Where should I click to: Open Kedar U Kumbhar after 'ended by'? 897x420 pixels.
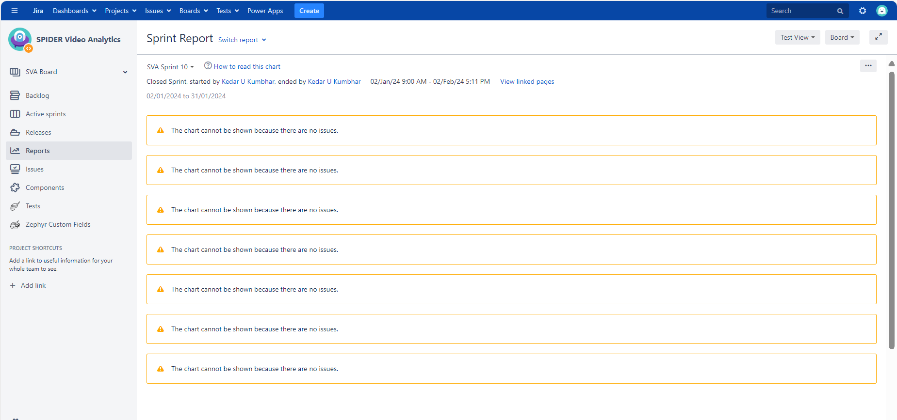pos(334,81)
